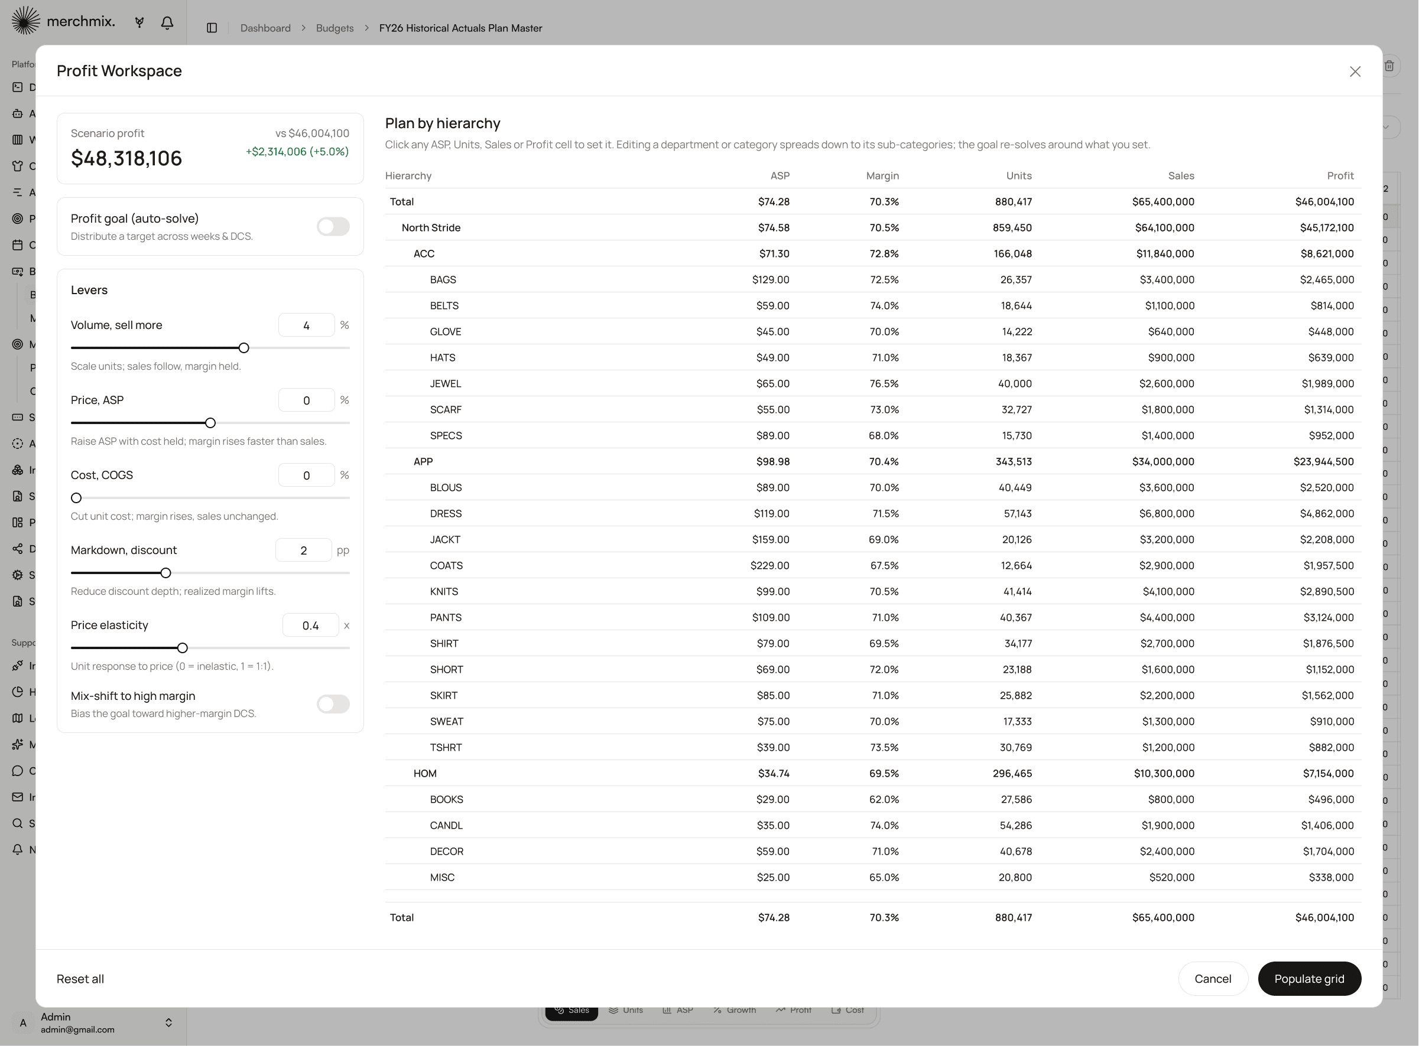Screen dimensions: 1419x1046
Task: Switch to Growth tab behind dialog
Action: pyautogui.click(x=734, y=1010)
